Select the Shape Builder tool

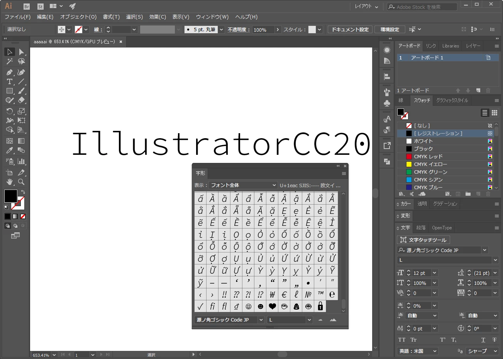point(10,130)
